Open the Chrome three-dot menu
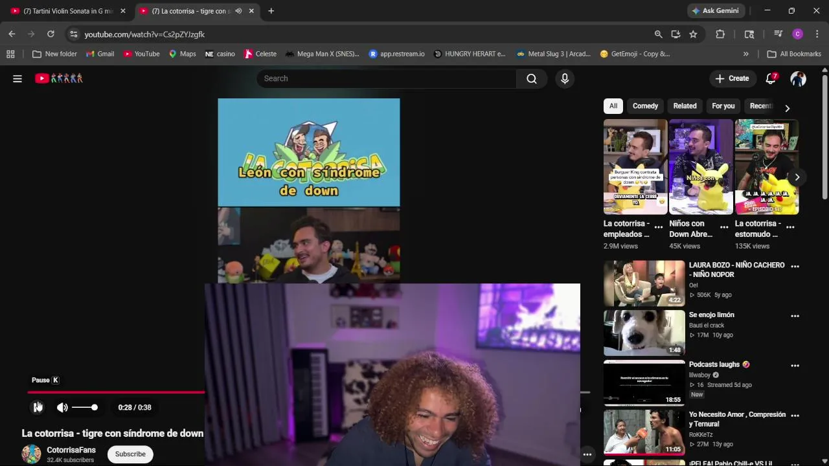The width and height of the screenshot is (829, 466). [x=817, y=34]
